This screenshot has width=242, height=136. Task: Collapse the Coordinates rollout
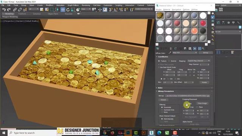click(163, 57)
